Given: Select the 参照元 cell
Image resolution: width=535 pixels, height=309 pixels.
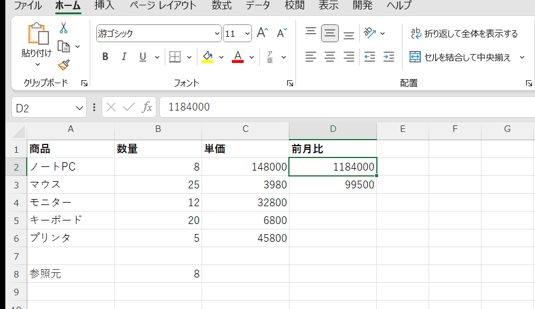Looking at the screenshot, I should (71, 273).
